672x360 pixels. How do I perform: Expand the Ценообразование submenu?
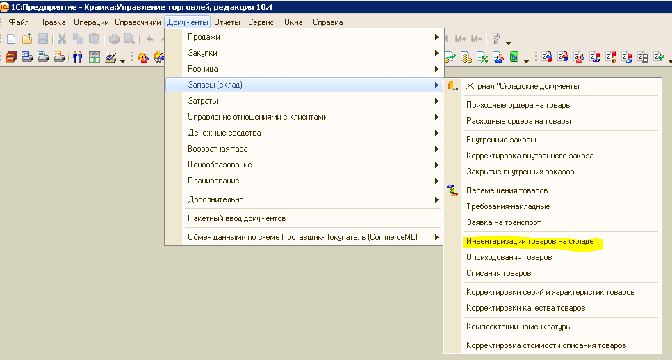304,165
